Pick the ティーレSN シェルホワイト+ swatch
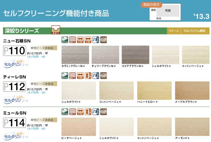The image size is (211, 142). point(79,91)
